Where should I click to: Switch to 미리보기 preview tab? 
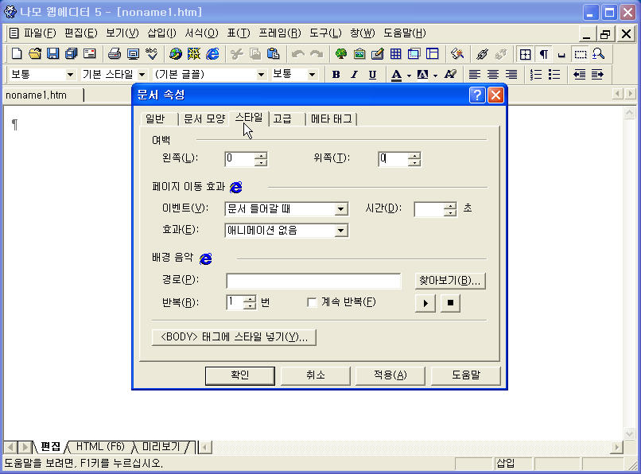tap(161, 447)
